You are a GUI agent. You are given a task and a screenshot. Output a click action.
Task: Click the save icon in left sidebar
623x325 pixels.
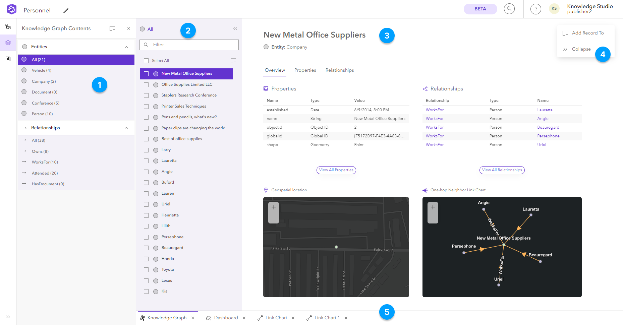pyautogui.click(x=8, y=59)
